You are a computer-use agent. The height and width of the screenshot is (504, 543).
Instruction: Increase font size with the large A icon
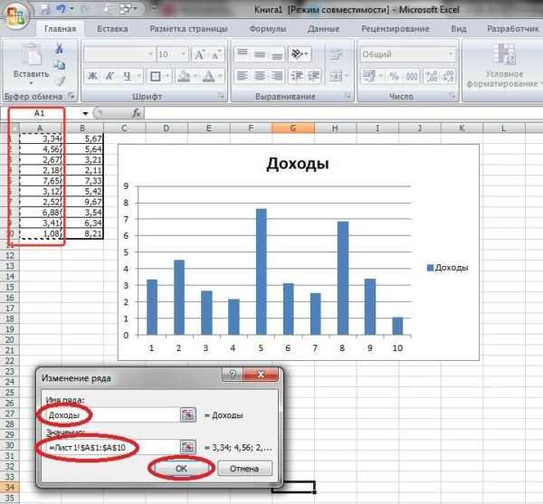[x=200, y=54]
